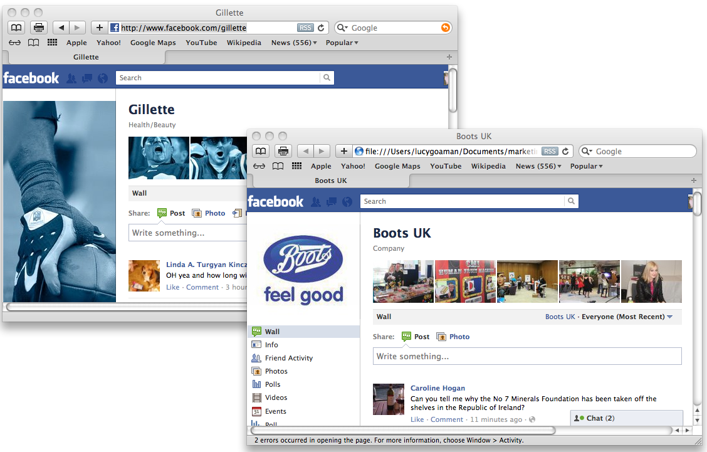
Task: Open the Chat (2) panel
Action: pyautogui.click(x=627, y=418)
